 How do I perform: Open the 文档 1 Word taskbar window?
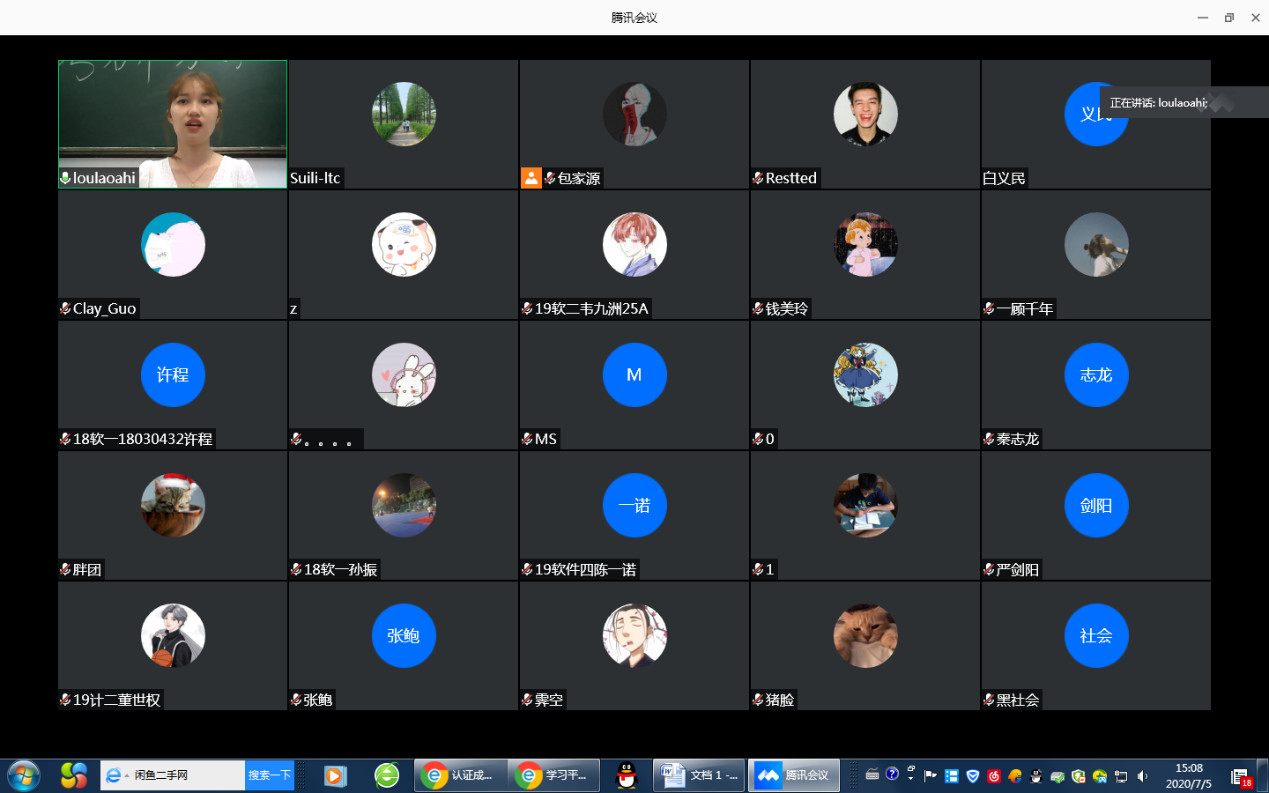[700, 775]
